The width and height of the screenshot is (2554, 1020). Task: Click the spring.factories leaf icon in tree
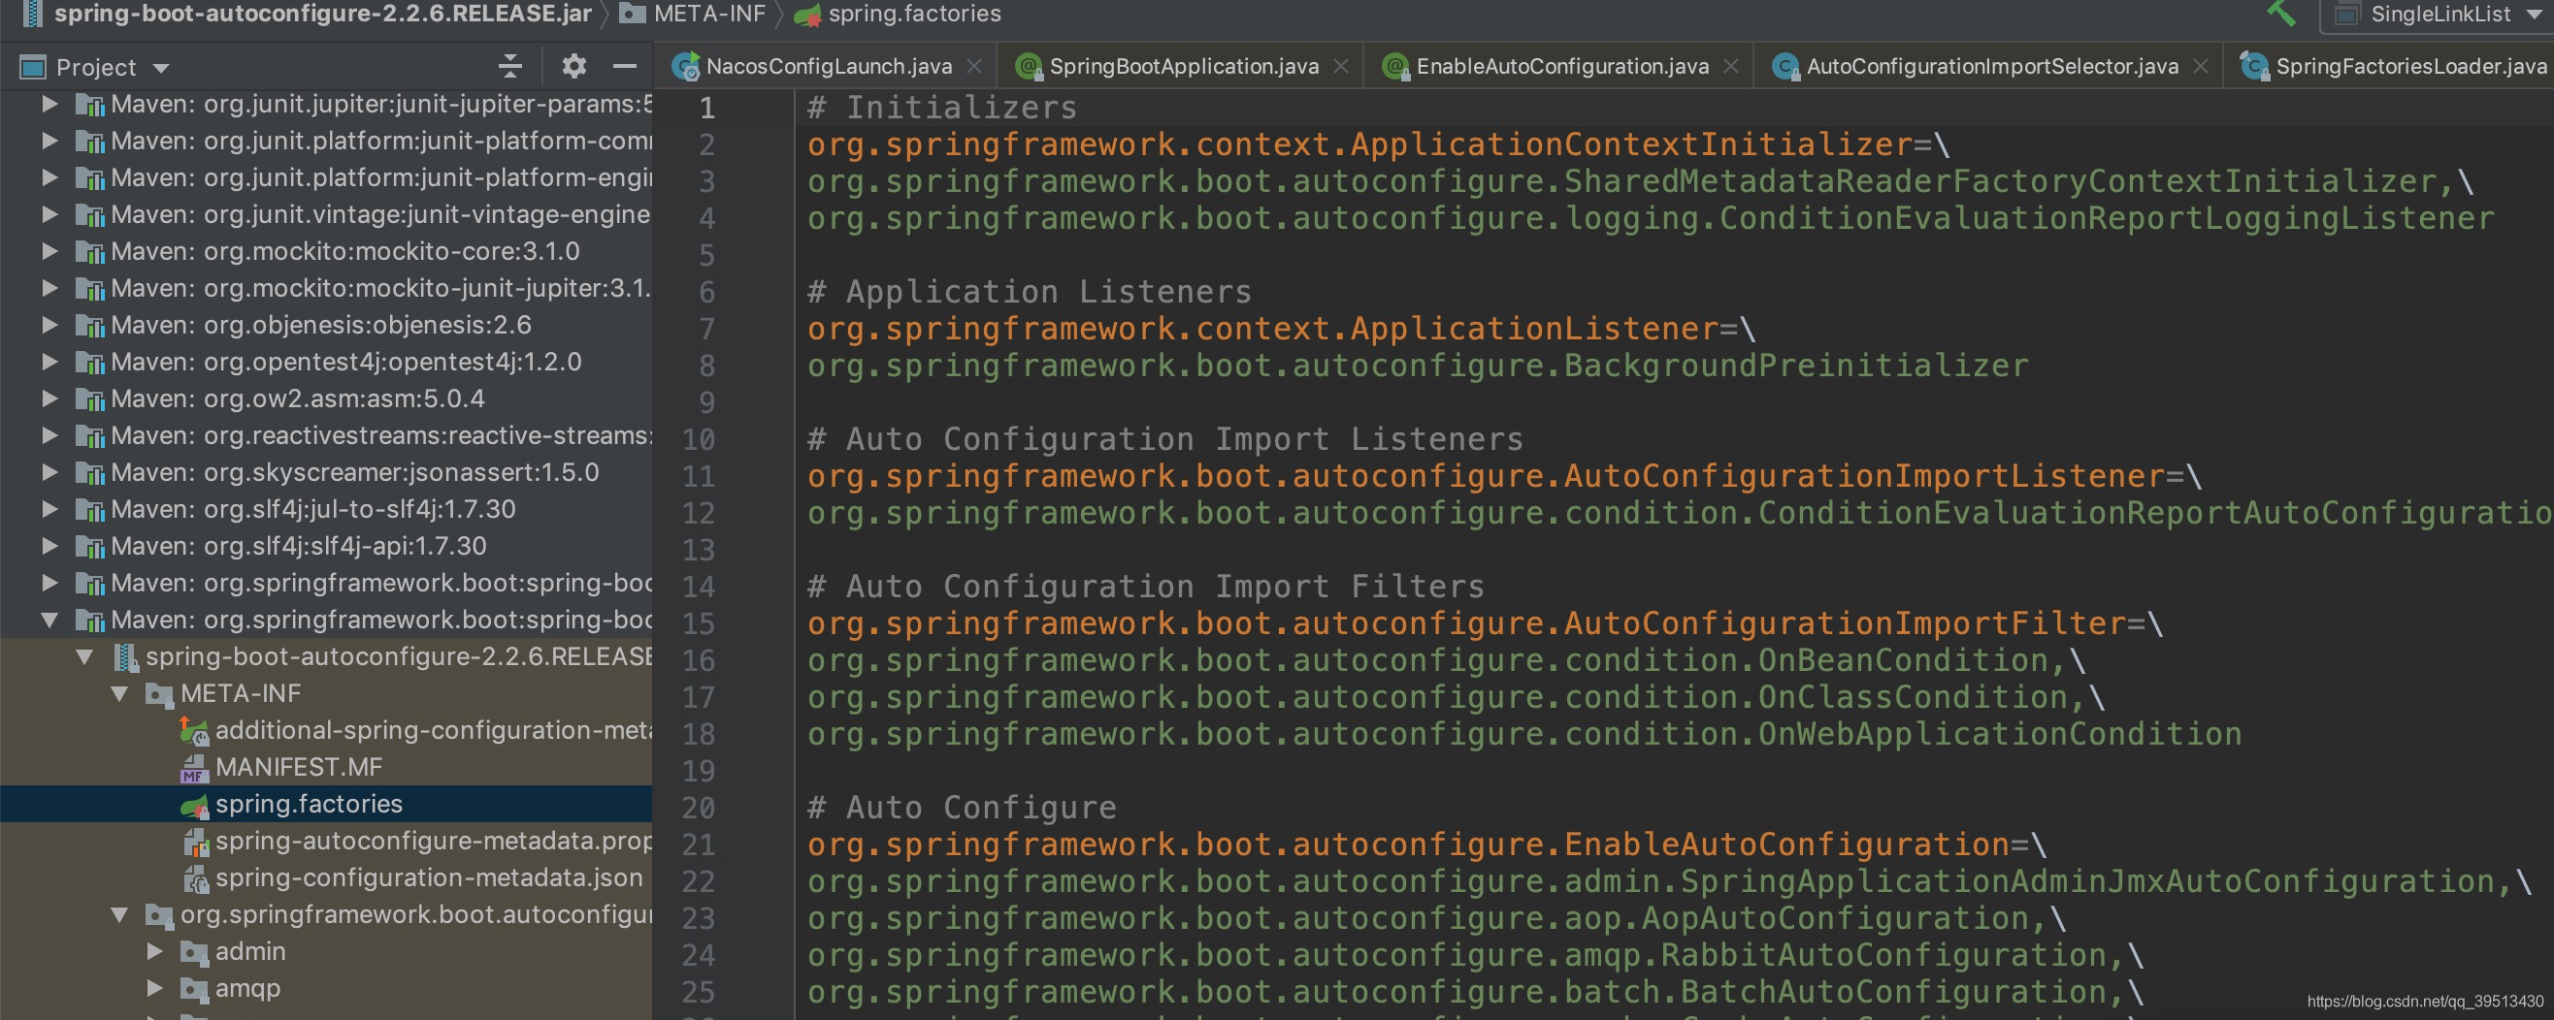pyautogui.click(x=194, y=805)
